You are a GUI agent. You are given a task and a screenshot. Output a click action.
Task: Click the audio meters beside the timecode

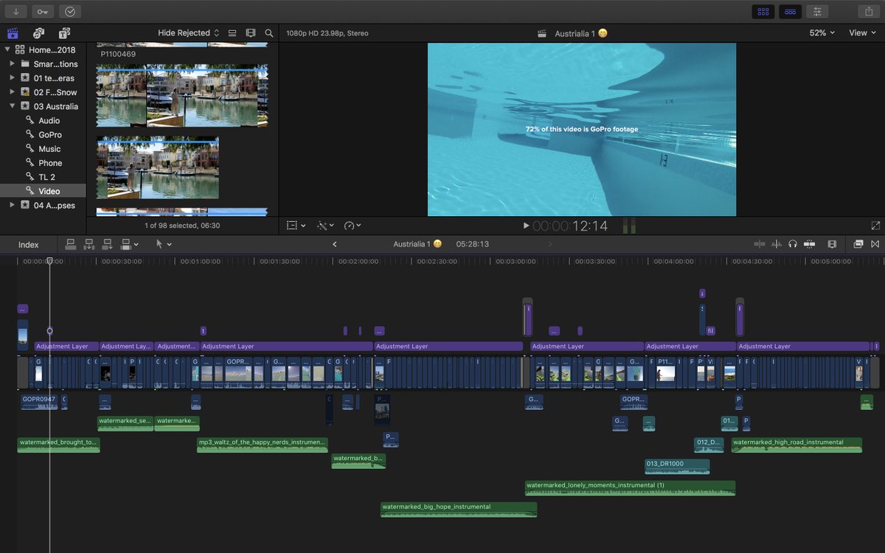click(628, 226)
